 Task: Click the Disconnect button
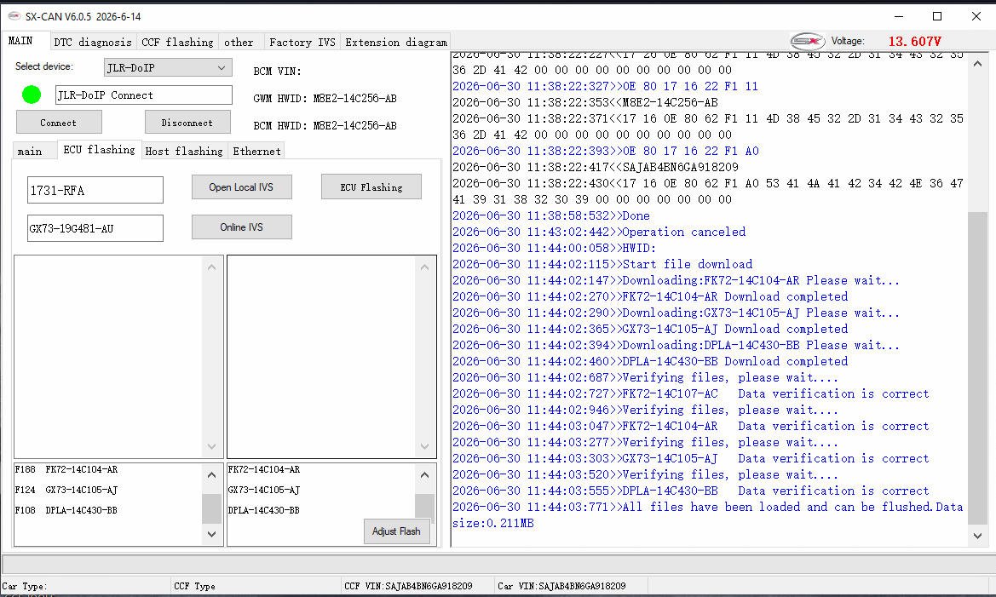tap(187, 123)
